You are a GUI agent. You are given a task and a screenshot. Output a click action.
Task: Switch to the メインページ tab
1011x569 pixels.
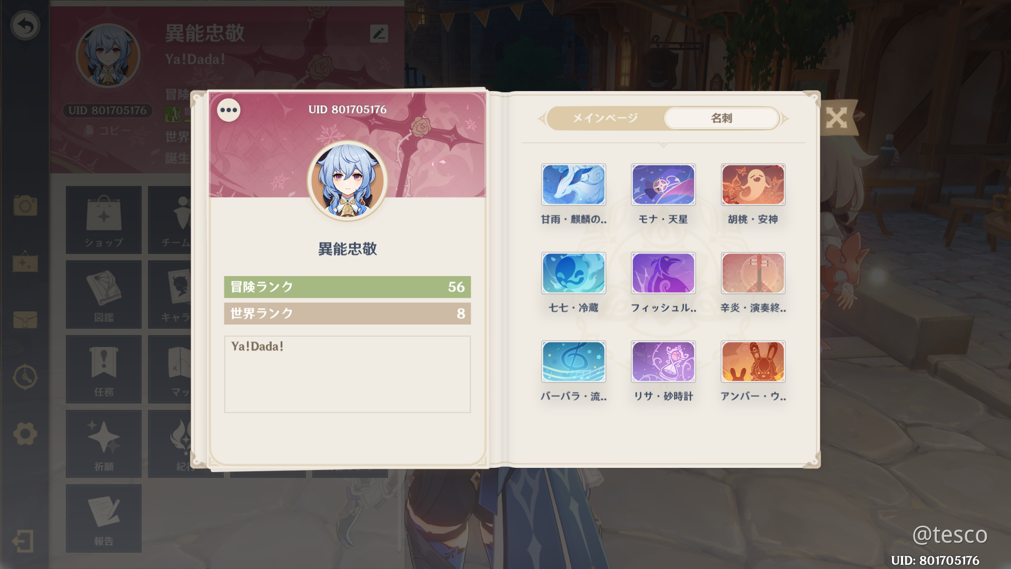click(605, 118)
